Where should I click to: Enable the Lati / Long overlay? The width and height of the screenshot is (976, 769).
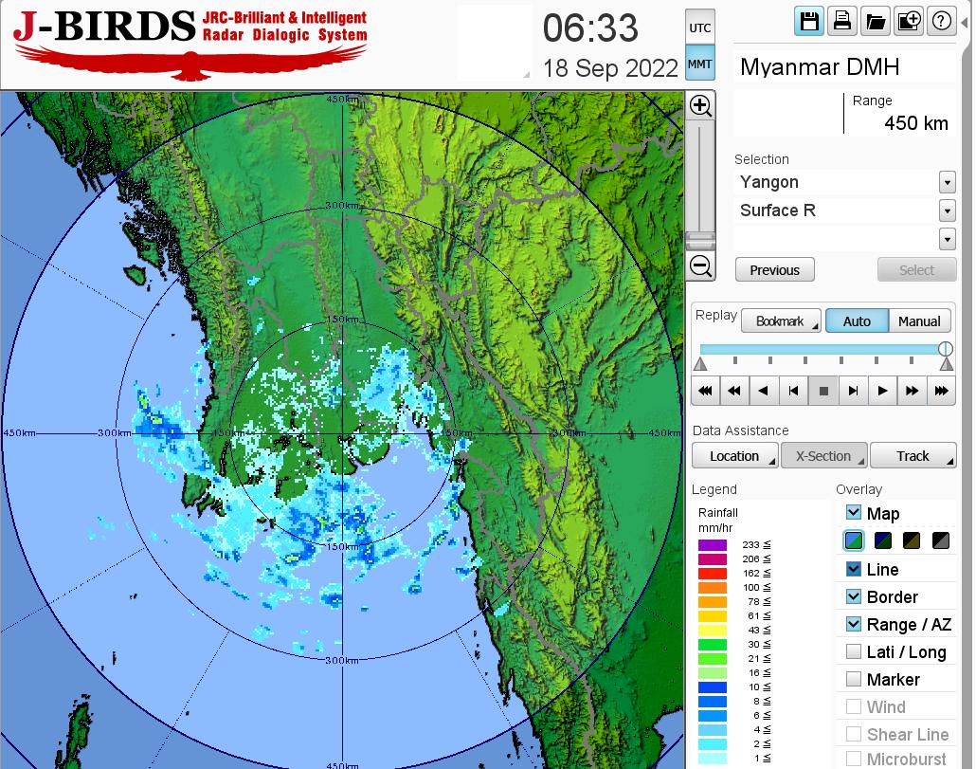[x=854, y=651]
